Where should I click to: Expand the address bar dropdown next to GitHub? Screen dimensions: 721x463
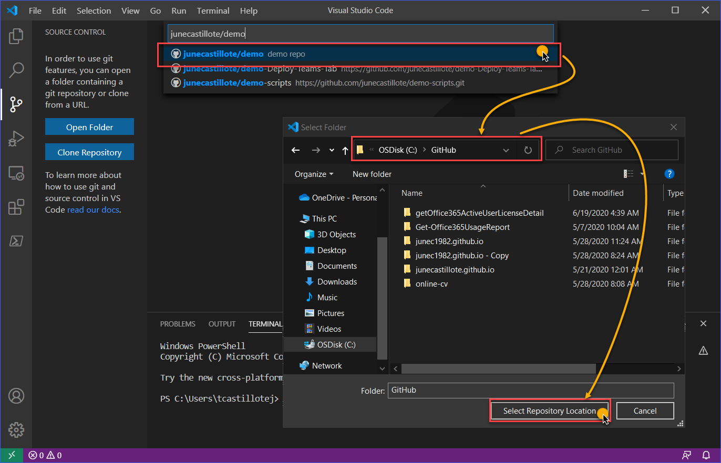pyautogui.click(x=506, y=150)
